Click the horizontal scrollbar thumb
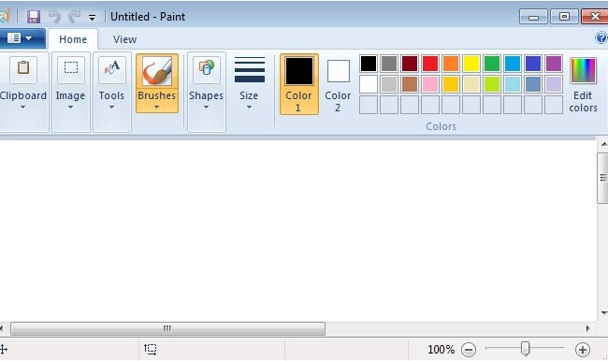The height and width of the screenshot is (361, 608). coord(167,329)
